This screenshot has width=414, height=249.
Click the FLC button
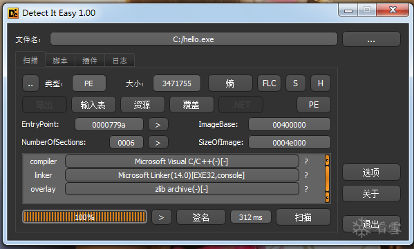(269, 83)
